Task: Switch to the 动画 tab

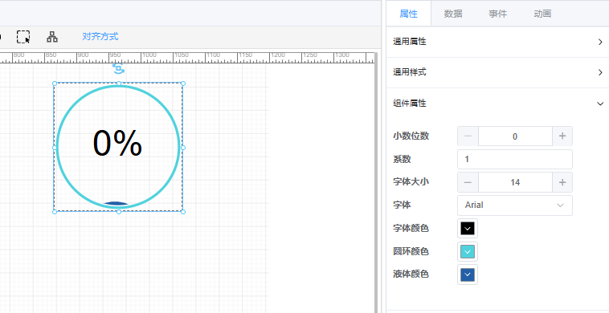Action: (x=542, y=14)
